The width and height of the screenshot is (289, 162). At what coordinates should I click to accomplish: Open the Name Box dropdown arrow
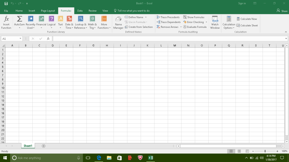tap(20, 39)
